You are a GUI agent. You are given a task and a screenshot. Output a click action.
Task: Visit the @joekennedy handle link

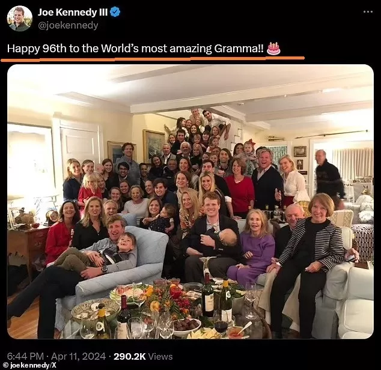coord(68,25)
